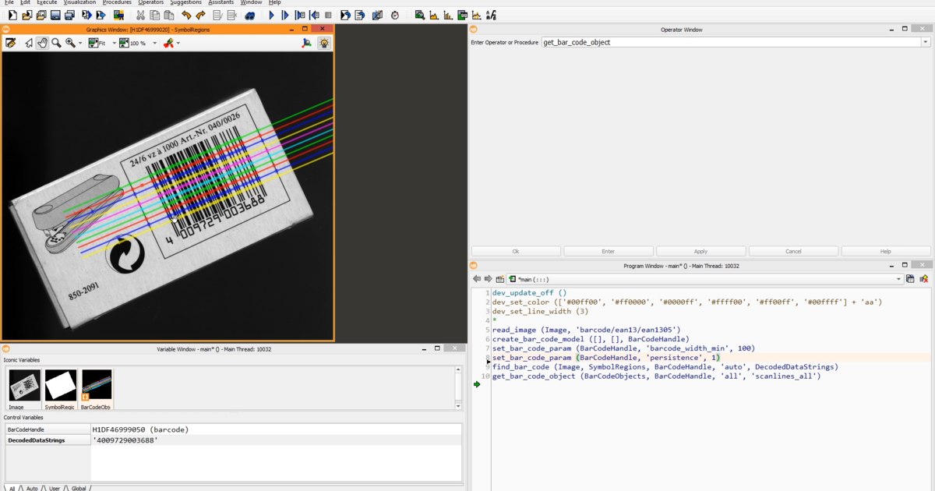Toggle the light bulb tooltip icon
The width and height of the screenshot is (935, 491).
coord(324,43)
